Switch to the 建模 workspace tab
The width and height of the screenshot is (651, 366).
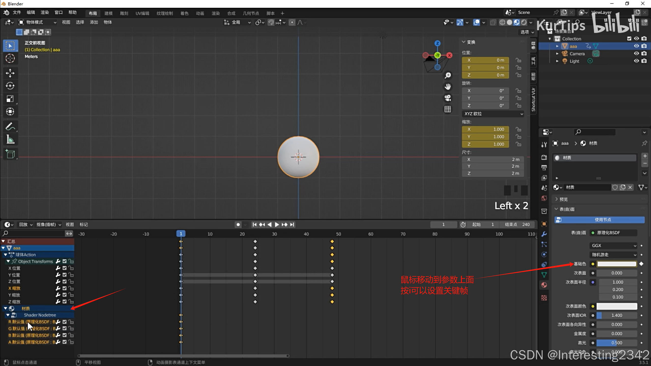click(x=108, y=13)
